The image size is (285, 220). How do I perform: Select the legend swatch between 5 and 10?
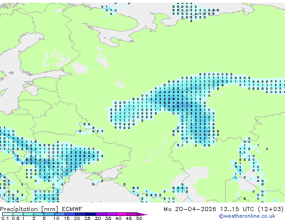click(49, 214)
